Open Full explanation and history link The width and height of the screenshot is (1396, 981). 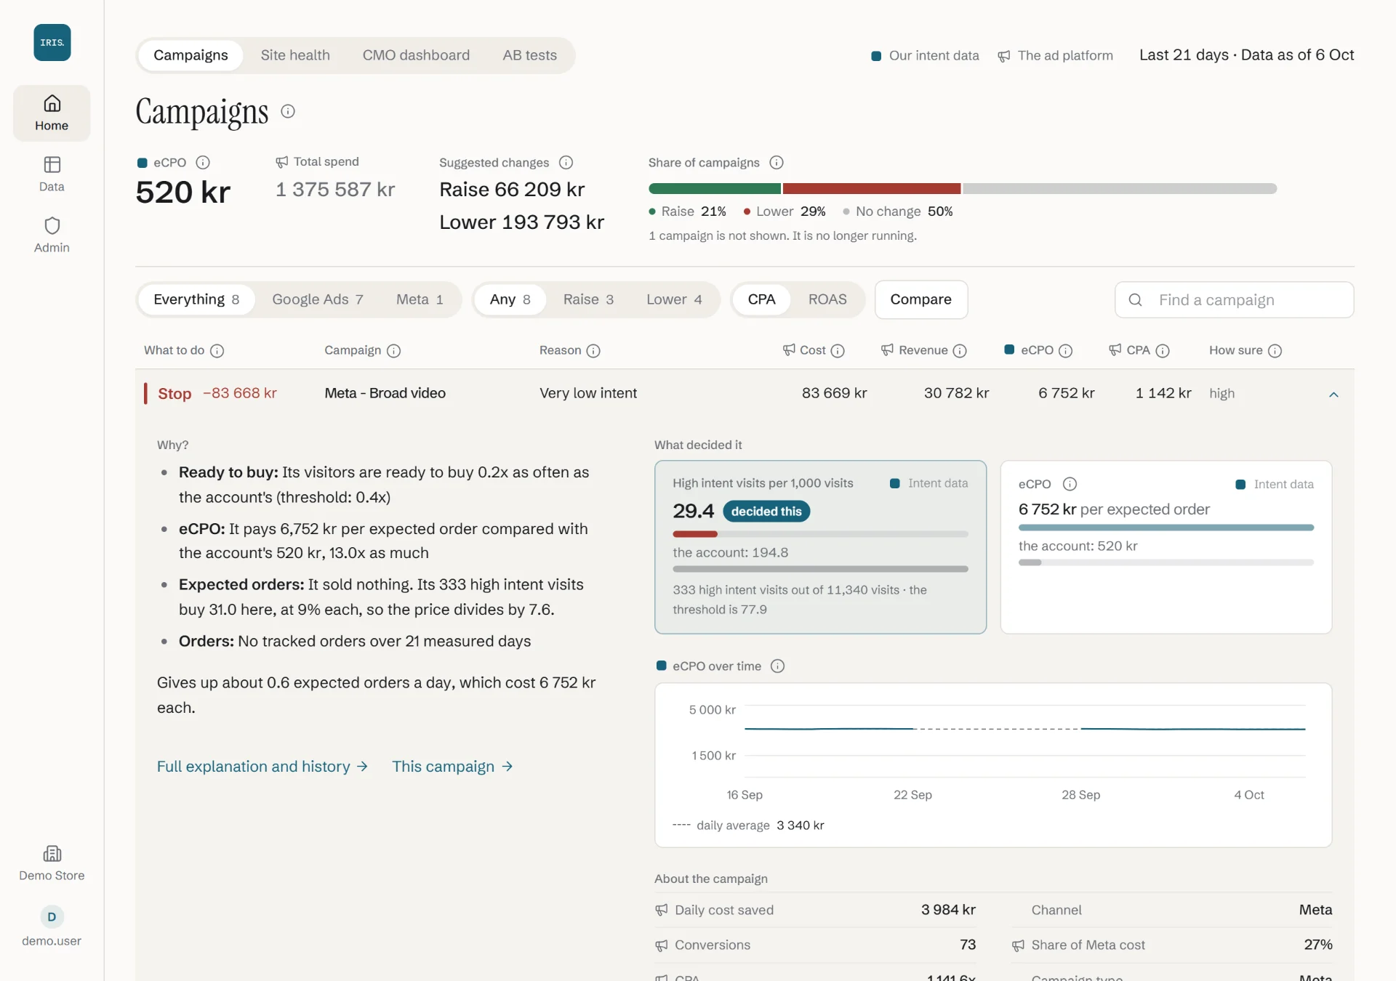tap(262, 767)
